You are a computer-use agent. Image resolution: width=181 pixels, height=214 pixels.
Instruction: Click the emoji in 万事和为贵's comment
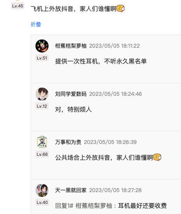(x=157, y=158)
